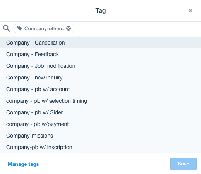Viewport: 201px width, 174px height.
Task: Click the Tag dialog title
Action: coord(101,11)
